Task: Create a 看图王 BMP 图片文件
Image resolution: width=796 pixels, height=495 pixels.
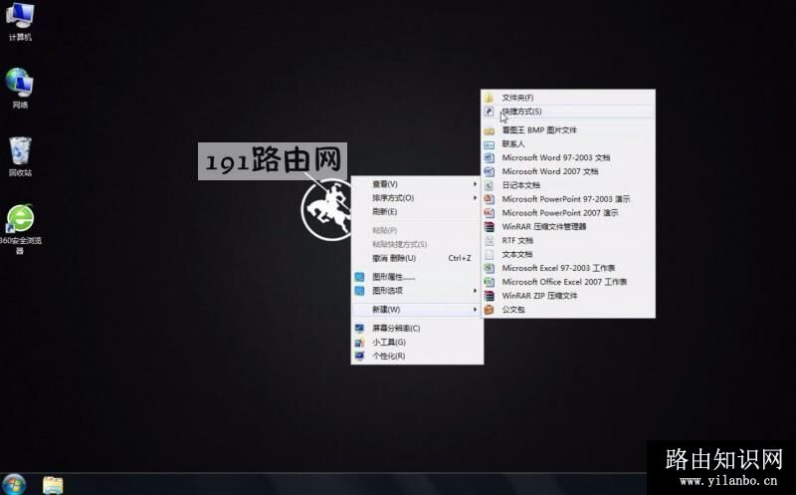Action: pyautogui.click(x=567, y=130)
